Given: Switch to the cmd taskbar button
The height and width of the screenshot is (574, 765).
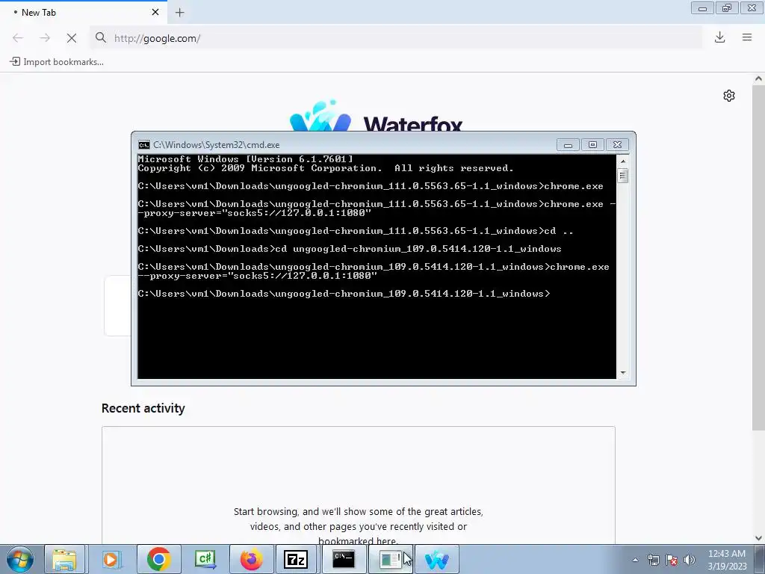Looking at the screenshot, I should [x=344, y=559].
